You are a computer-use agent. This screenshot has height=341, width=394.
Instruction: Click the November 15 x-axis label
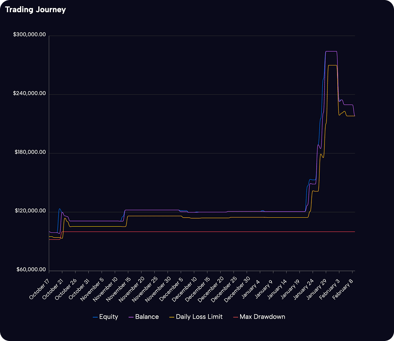point(118,289)
